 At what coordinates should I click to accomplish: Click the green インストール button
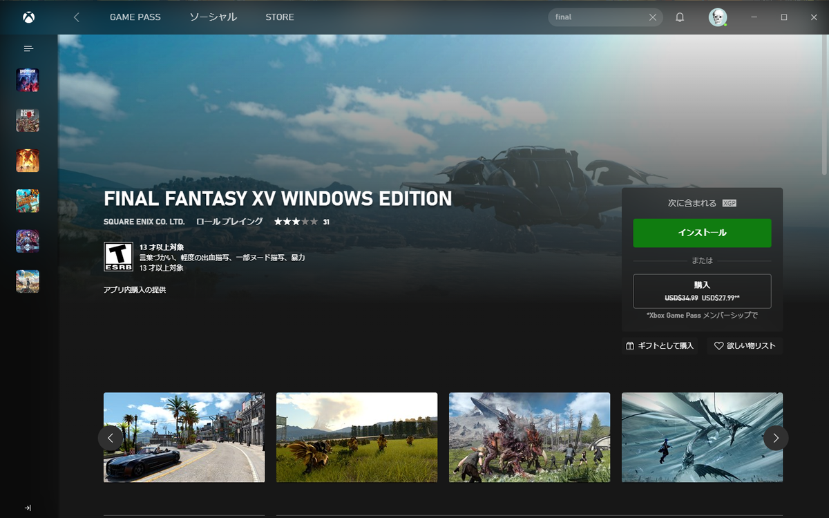[702, 233]
